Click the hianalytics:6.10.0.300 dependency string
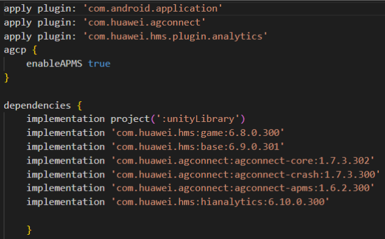Image resolution: width=385 pixels, height=239 pixels. tap(220, 202)
